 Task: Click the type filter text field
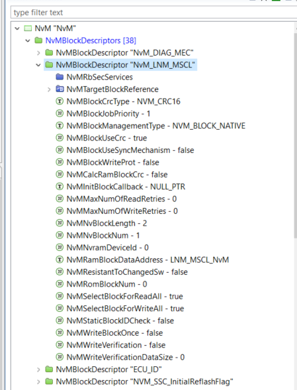[153, 12]
